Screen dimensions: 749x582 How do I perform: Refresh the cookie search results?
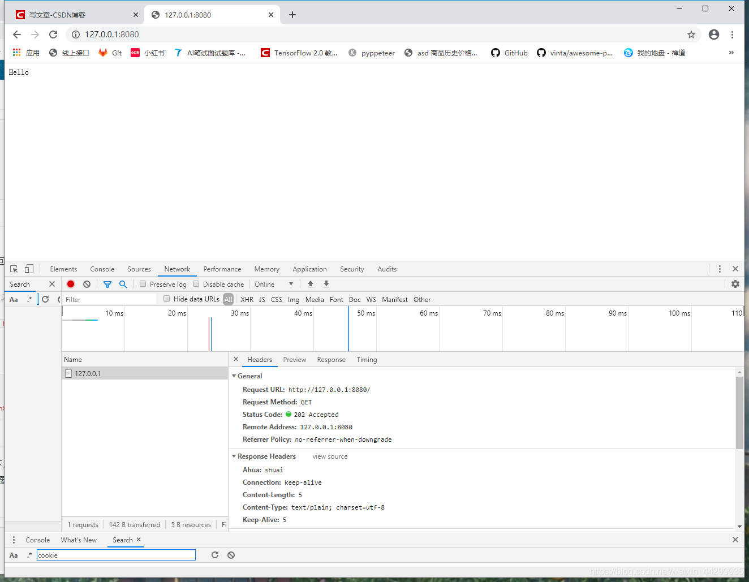click(215, 555)
